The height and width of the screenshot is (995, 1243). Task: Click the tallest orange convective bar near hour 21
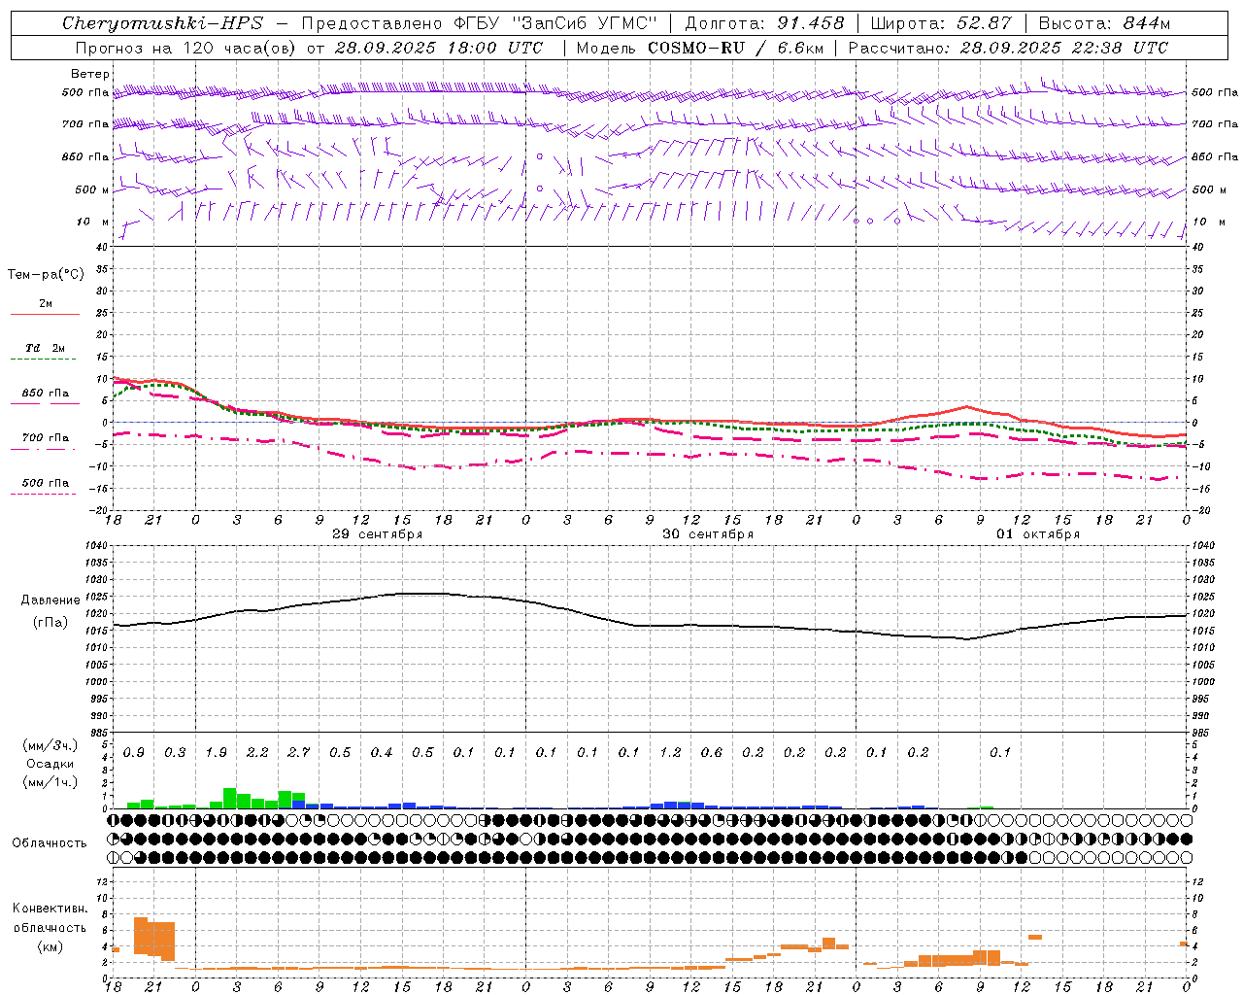[x=140, y=936]
